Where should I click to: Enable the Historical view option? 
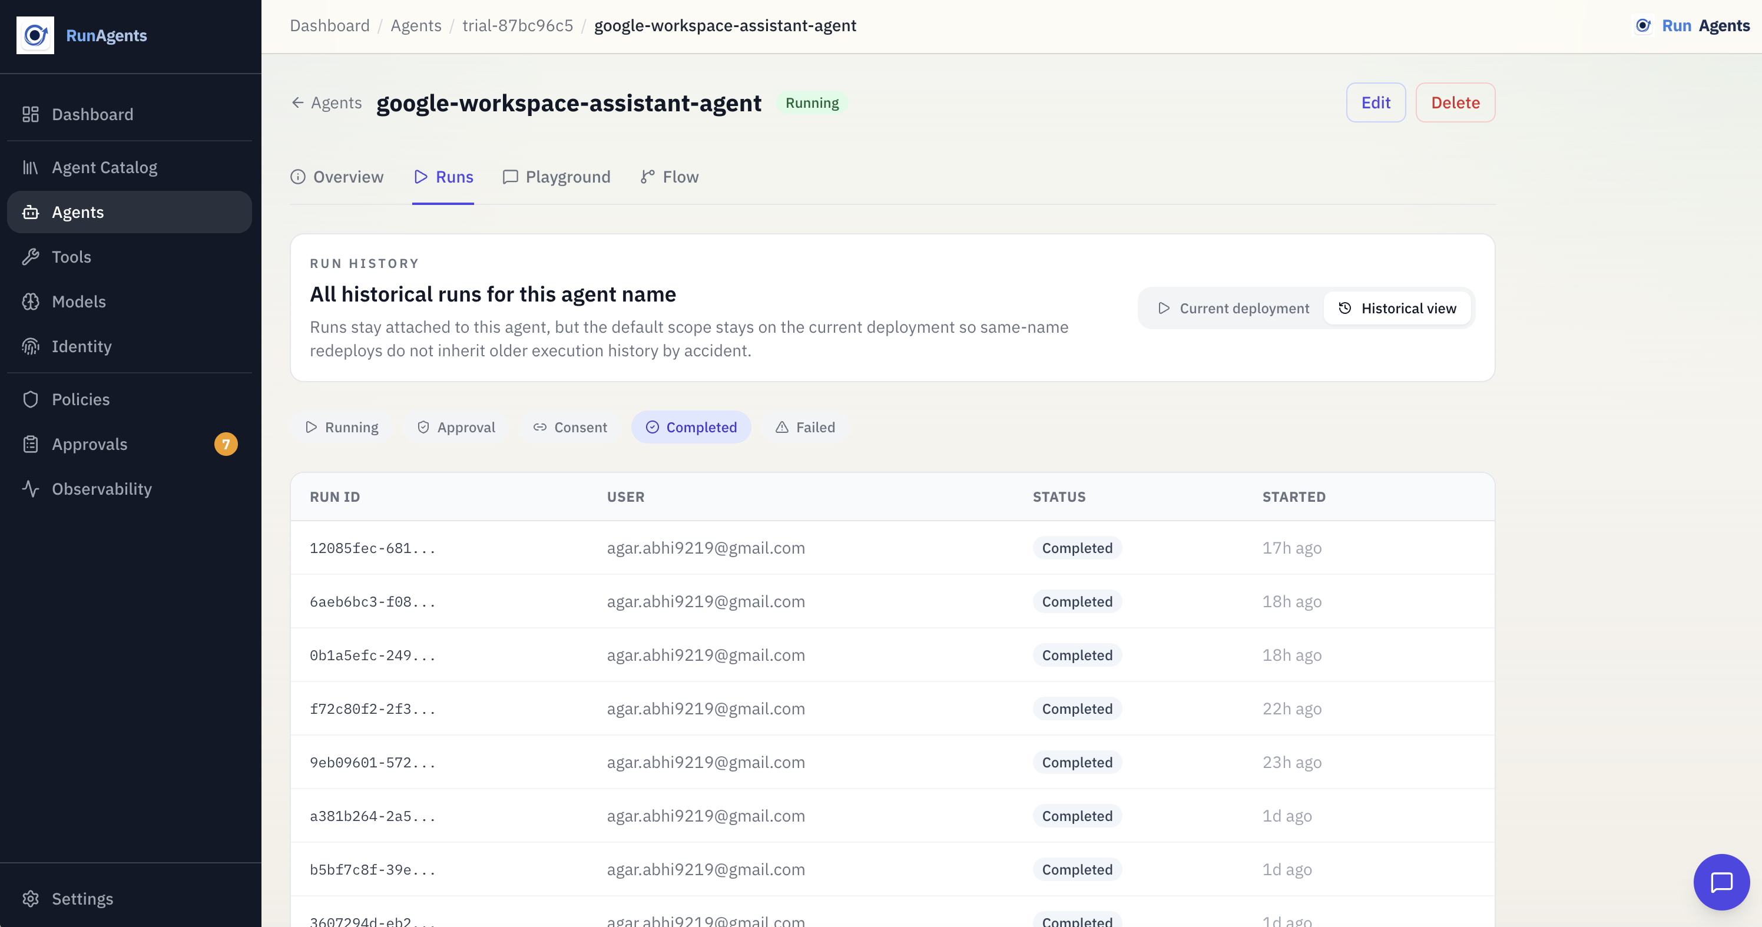1397,308
